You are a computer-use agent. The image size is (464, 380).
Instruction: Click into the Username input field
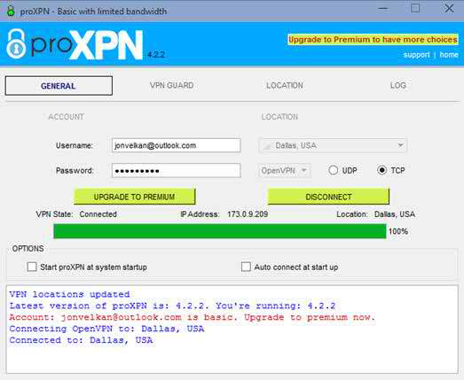[176, 145]
